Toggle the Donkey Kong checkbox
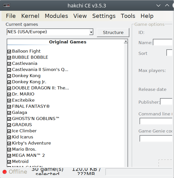Image resolution: width=174 pixels, height=178 pixels. click(x=9, y=76)
